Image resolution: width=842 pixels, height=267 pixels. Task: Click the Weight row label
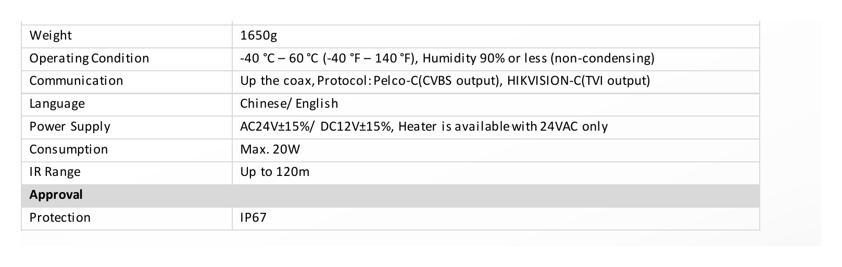coord(51,36)
